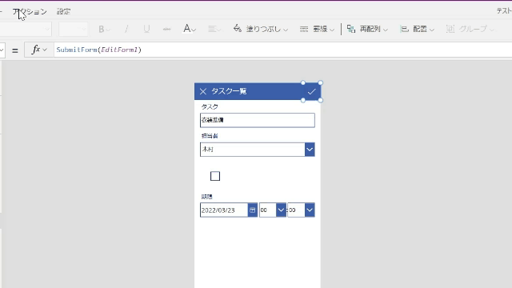This screenshot has width=512, height=288.
Task: Open the font color picker
Action: click(190, 29)
